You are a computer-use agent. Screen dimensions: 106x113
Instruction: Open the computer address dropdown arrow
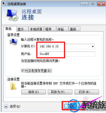[93, 47]
